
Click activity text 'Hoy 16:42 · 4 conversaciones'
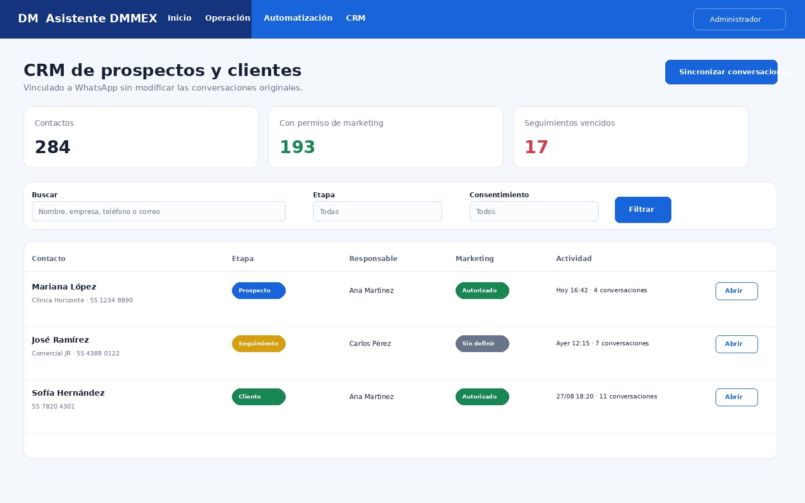602,291
